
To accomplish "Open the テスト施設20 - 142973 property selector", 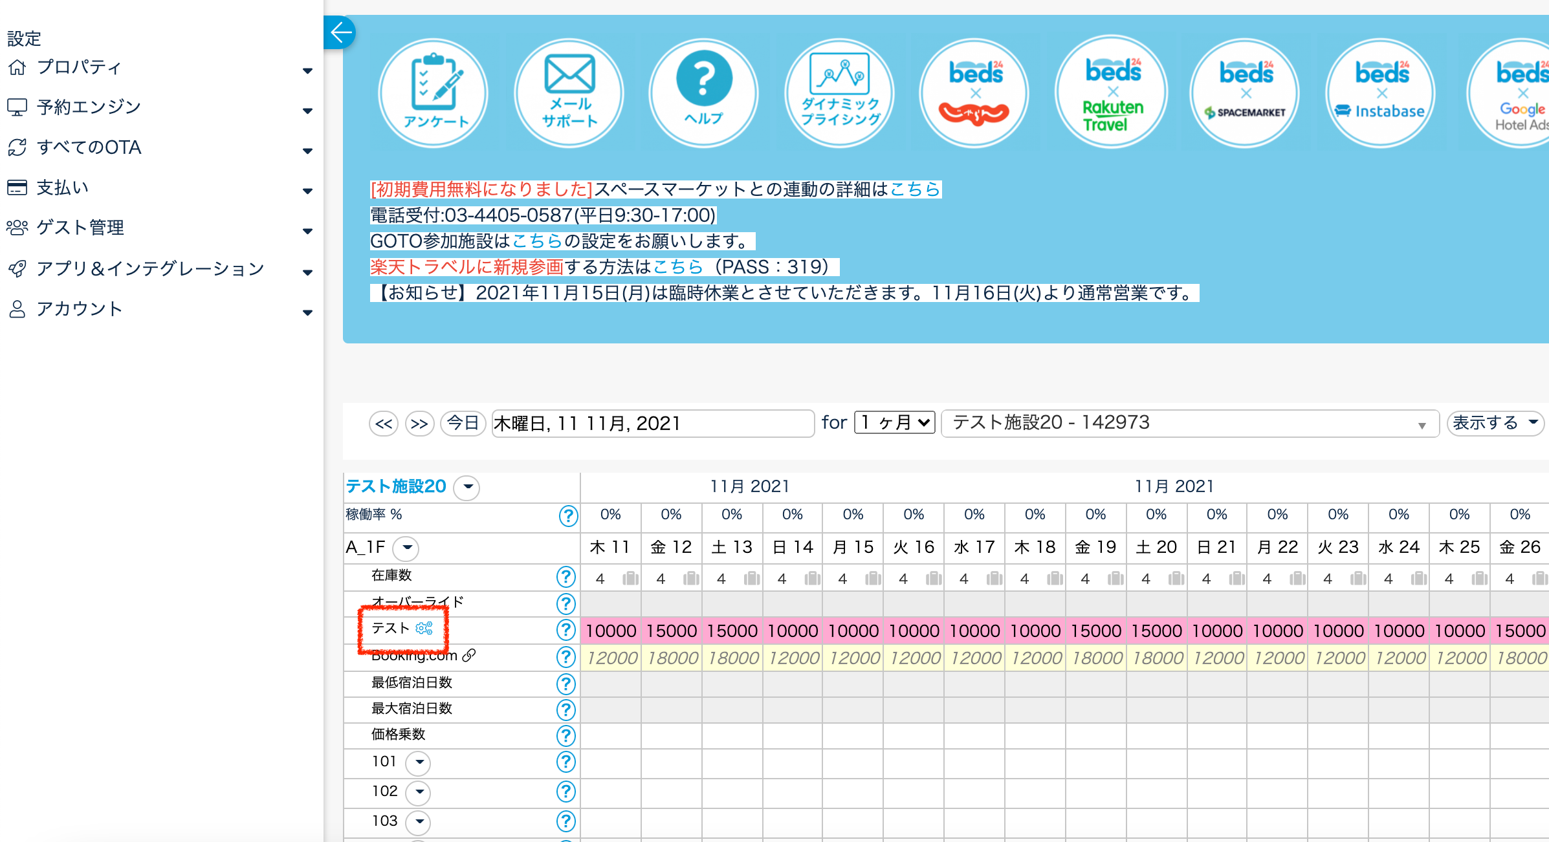I will (1189, 424).
